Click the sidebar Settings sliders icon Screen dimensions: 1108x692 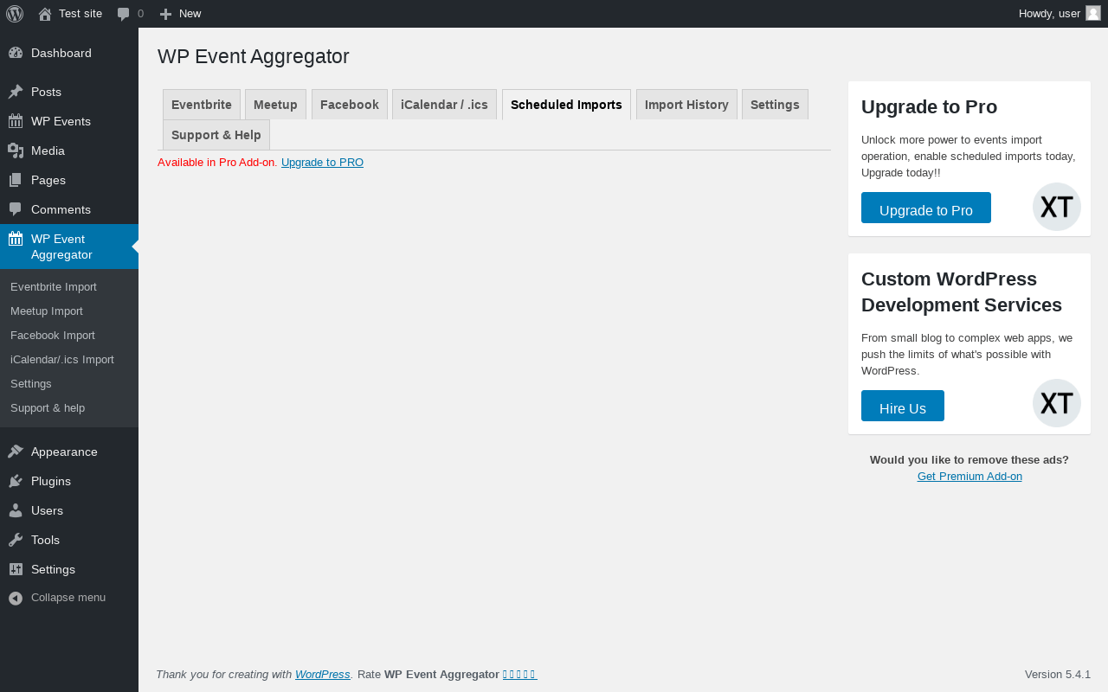pos(16,569)
